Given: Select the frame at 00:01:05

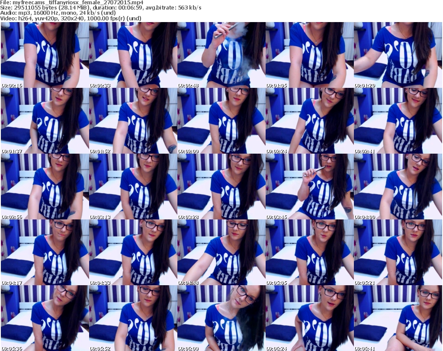Looking at the screenshot, I should 310,55.
